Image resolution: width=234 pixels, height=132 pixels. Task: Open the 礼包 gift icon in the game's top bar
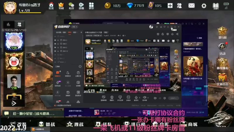coord(71,6)
